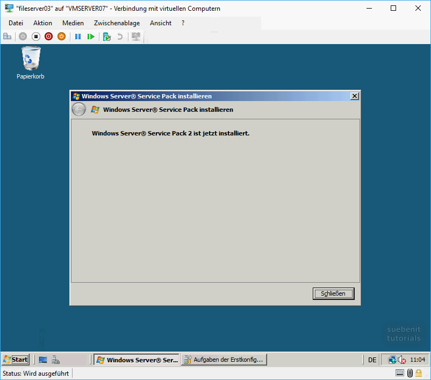Open Server Manager from quick launch
This screenshot has width=431, height=380.
(55, 360)
